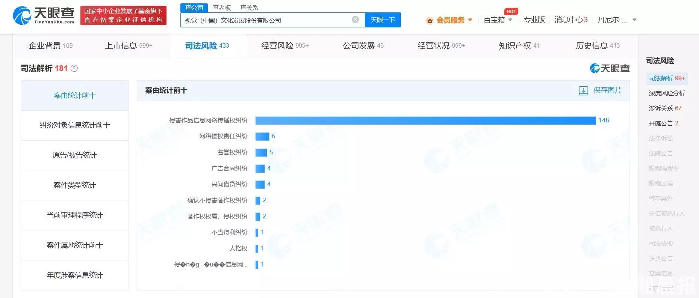Click the download icon next to 保存图片
This screenshot has height=298, width=699.
click(x=583, y=90)
